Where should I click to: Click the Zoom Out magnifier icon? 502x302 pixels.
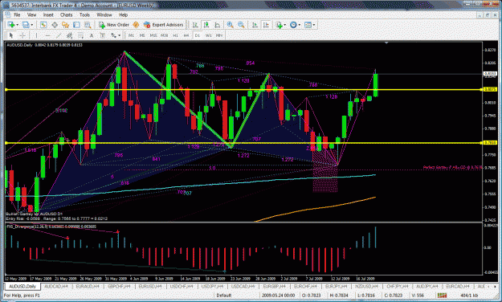241,25
